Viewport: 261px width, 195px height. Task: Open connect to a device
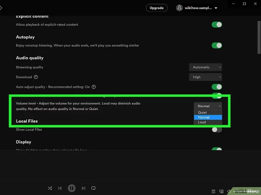[x=222, y=191]
